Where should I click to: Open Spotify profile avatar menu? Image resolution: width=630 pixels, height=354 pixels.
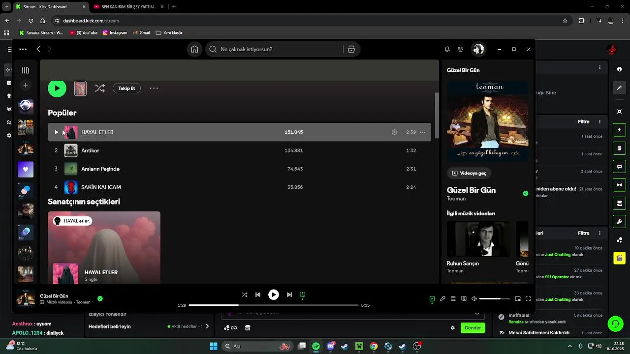tap(478, 49)
